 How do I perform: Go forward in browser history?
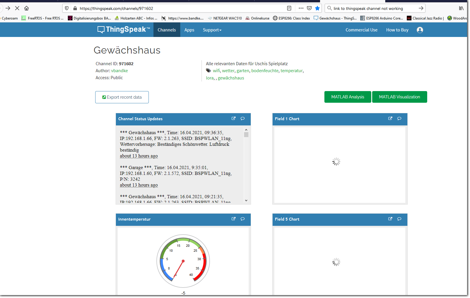(8, 8)
